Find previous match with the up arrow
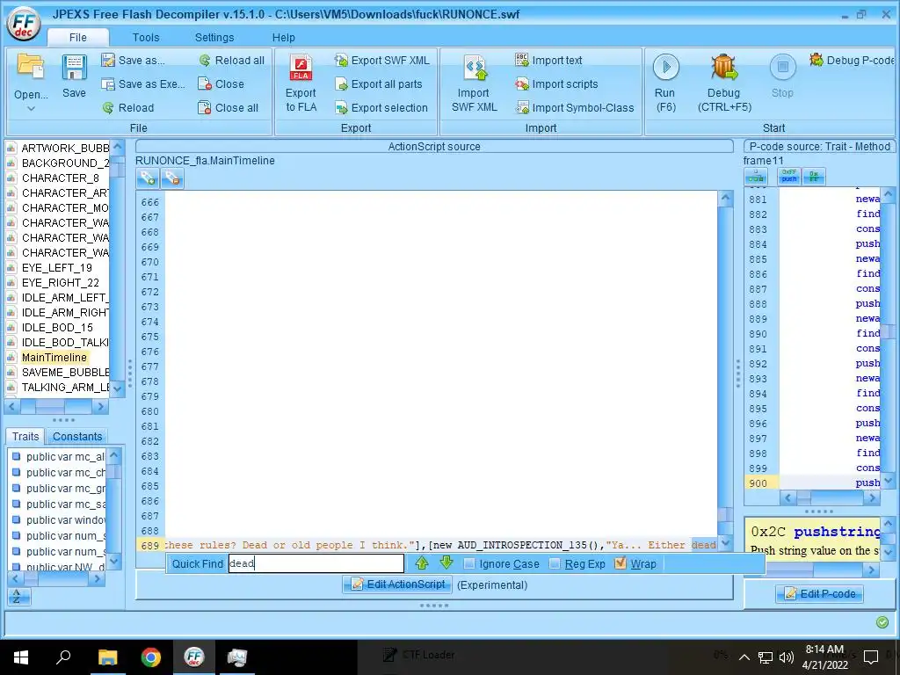Screen dimensions: 900x675 (x=422, y=563)
